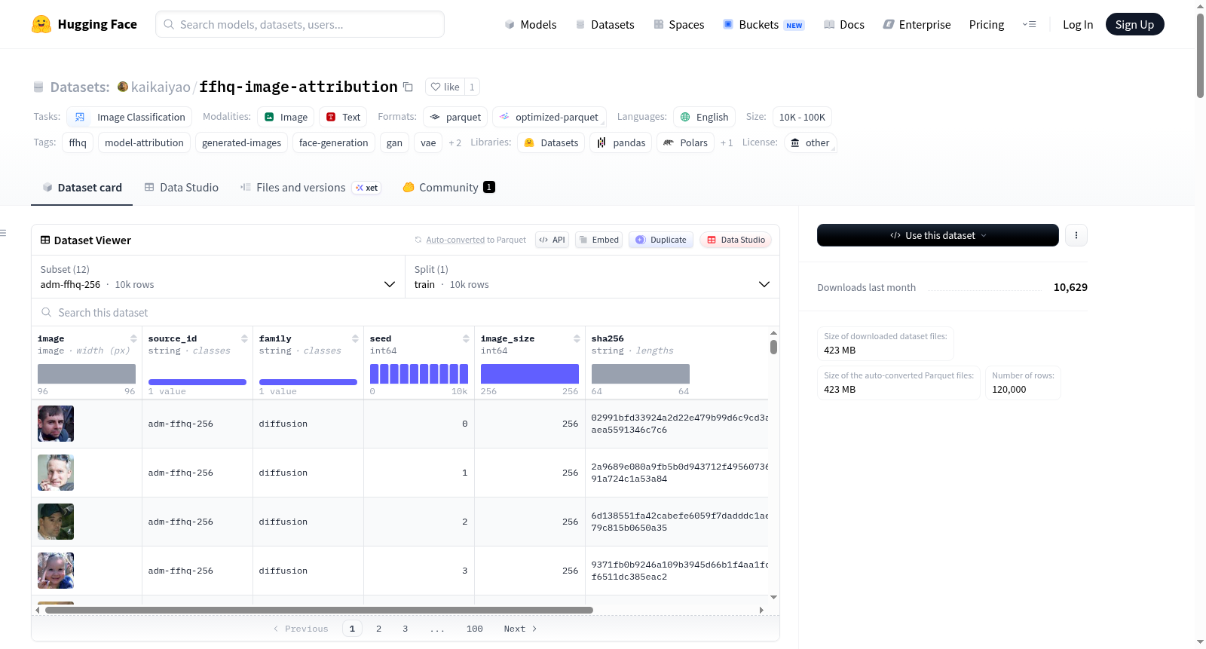Screen dimensions: 1206x649
Task: Open the seed 0 face thumbnail
Action: coord(56,424)
